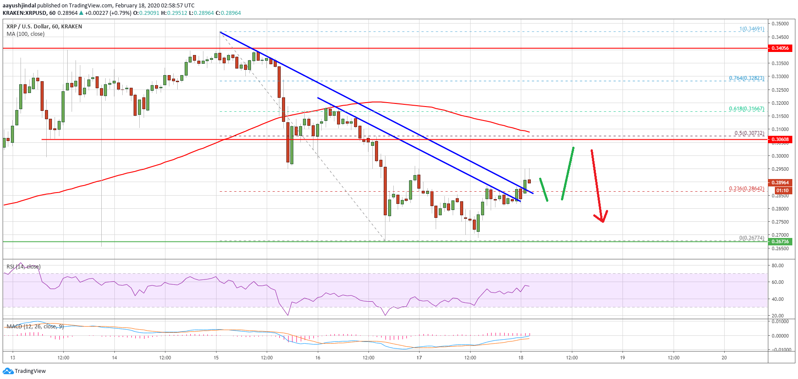This screenshot has height=379, width=798.
Task: Click the H:0.29512 high value
Action: [174, 13]
